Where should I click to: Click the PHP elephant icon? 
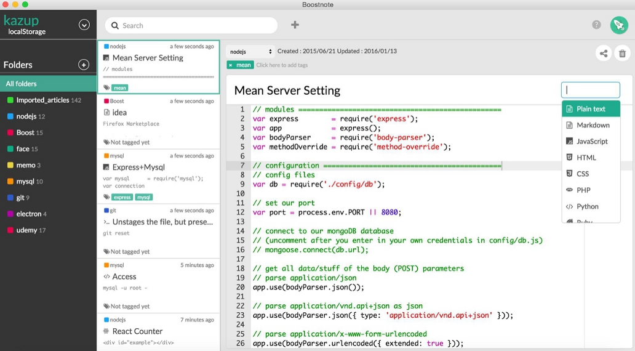tap(569, 190)
